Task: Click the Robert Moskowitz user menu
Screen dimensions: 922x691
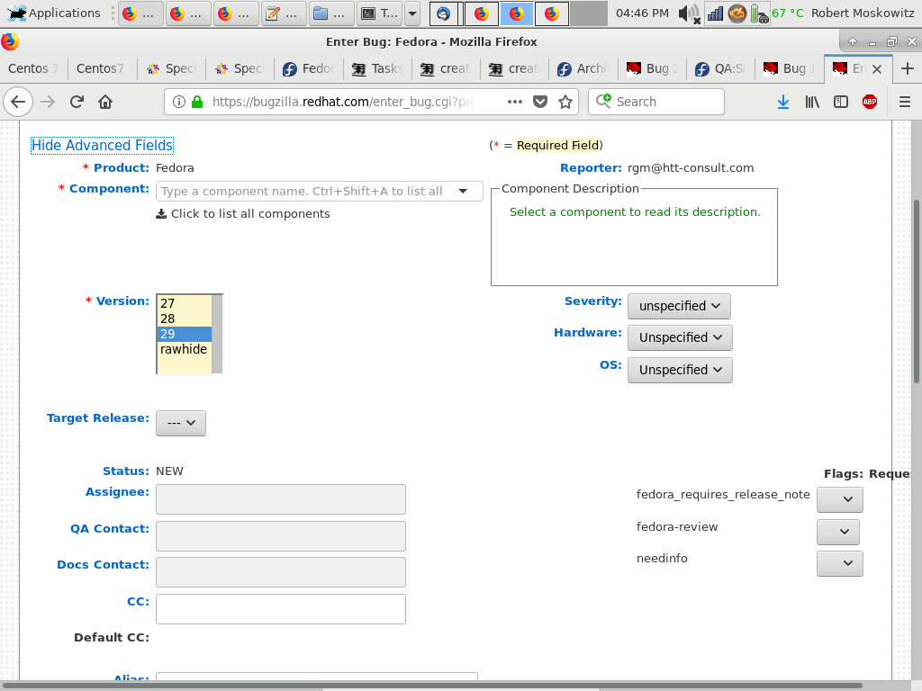Action: tap(863, 13)
